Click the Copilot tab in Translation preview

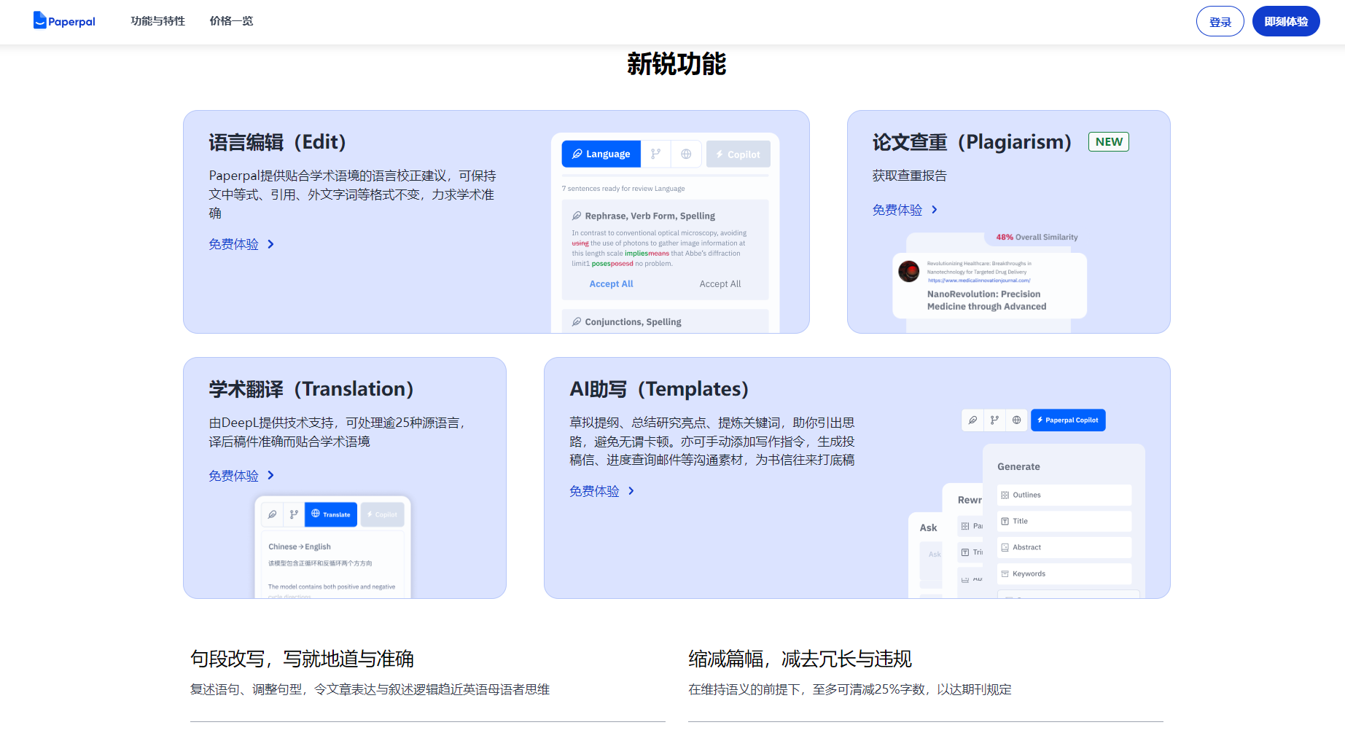382,514
